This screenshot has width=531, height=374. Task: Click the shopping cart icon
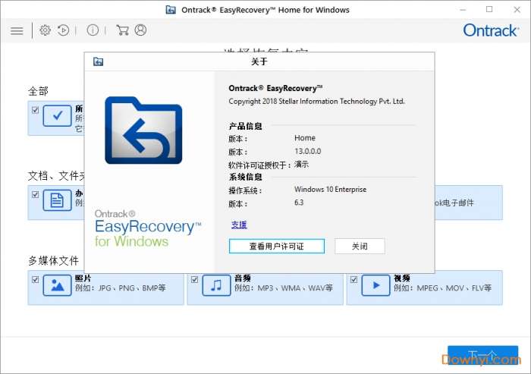[x=122, y=30]
